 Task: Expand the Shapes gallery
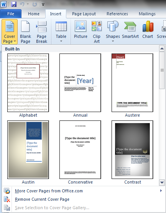[x=113, y=32]
